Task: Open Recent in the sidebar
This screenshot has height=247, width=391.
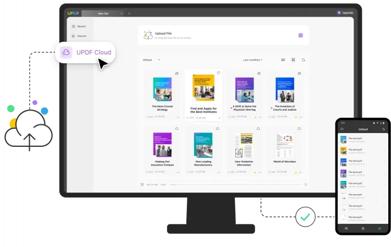Action: (x=79, y=26)
